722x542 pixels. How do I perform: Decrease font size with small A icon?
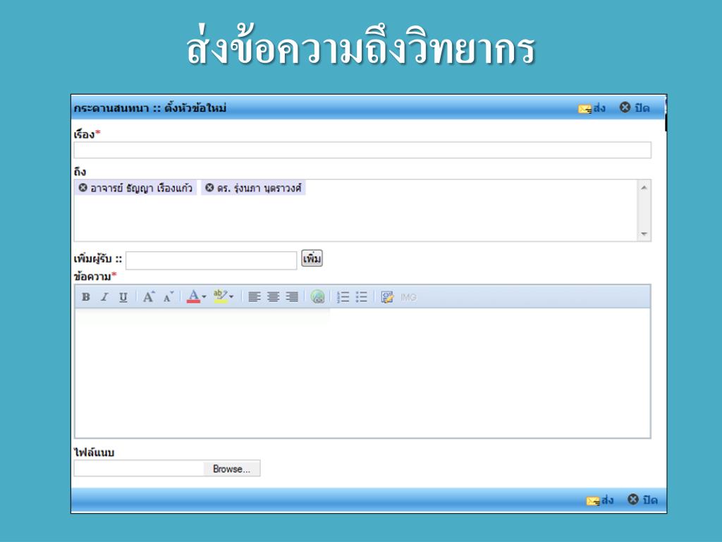click(169, 297)
